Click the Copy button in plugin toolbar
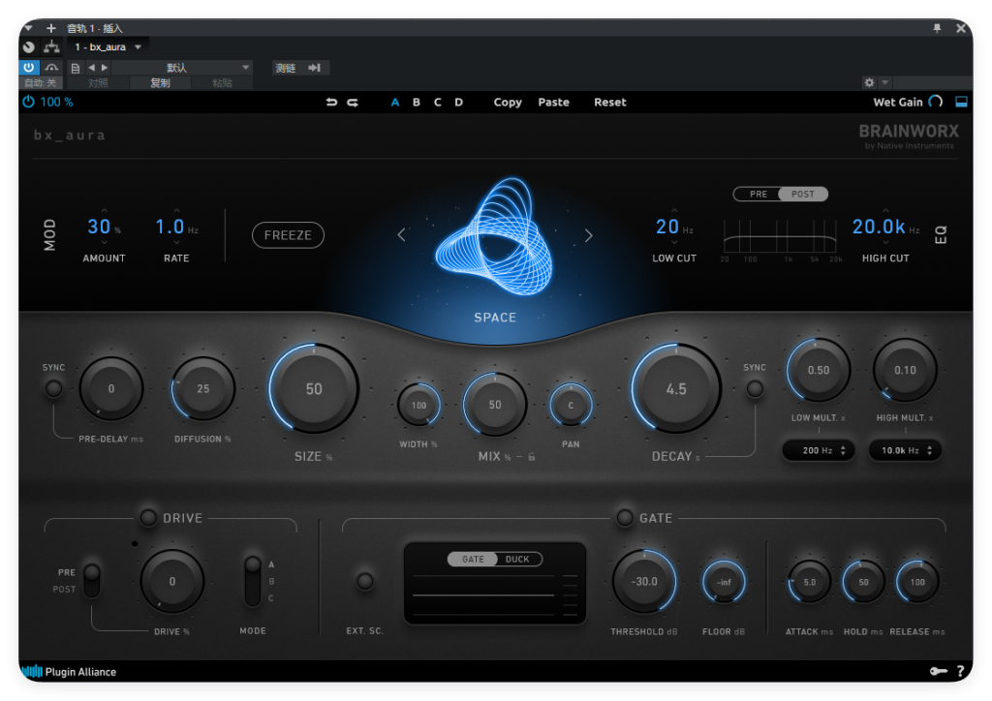The width and height of the screenshot is (992, 701). [x=508, y=103]
